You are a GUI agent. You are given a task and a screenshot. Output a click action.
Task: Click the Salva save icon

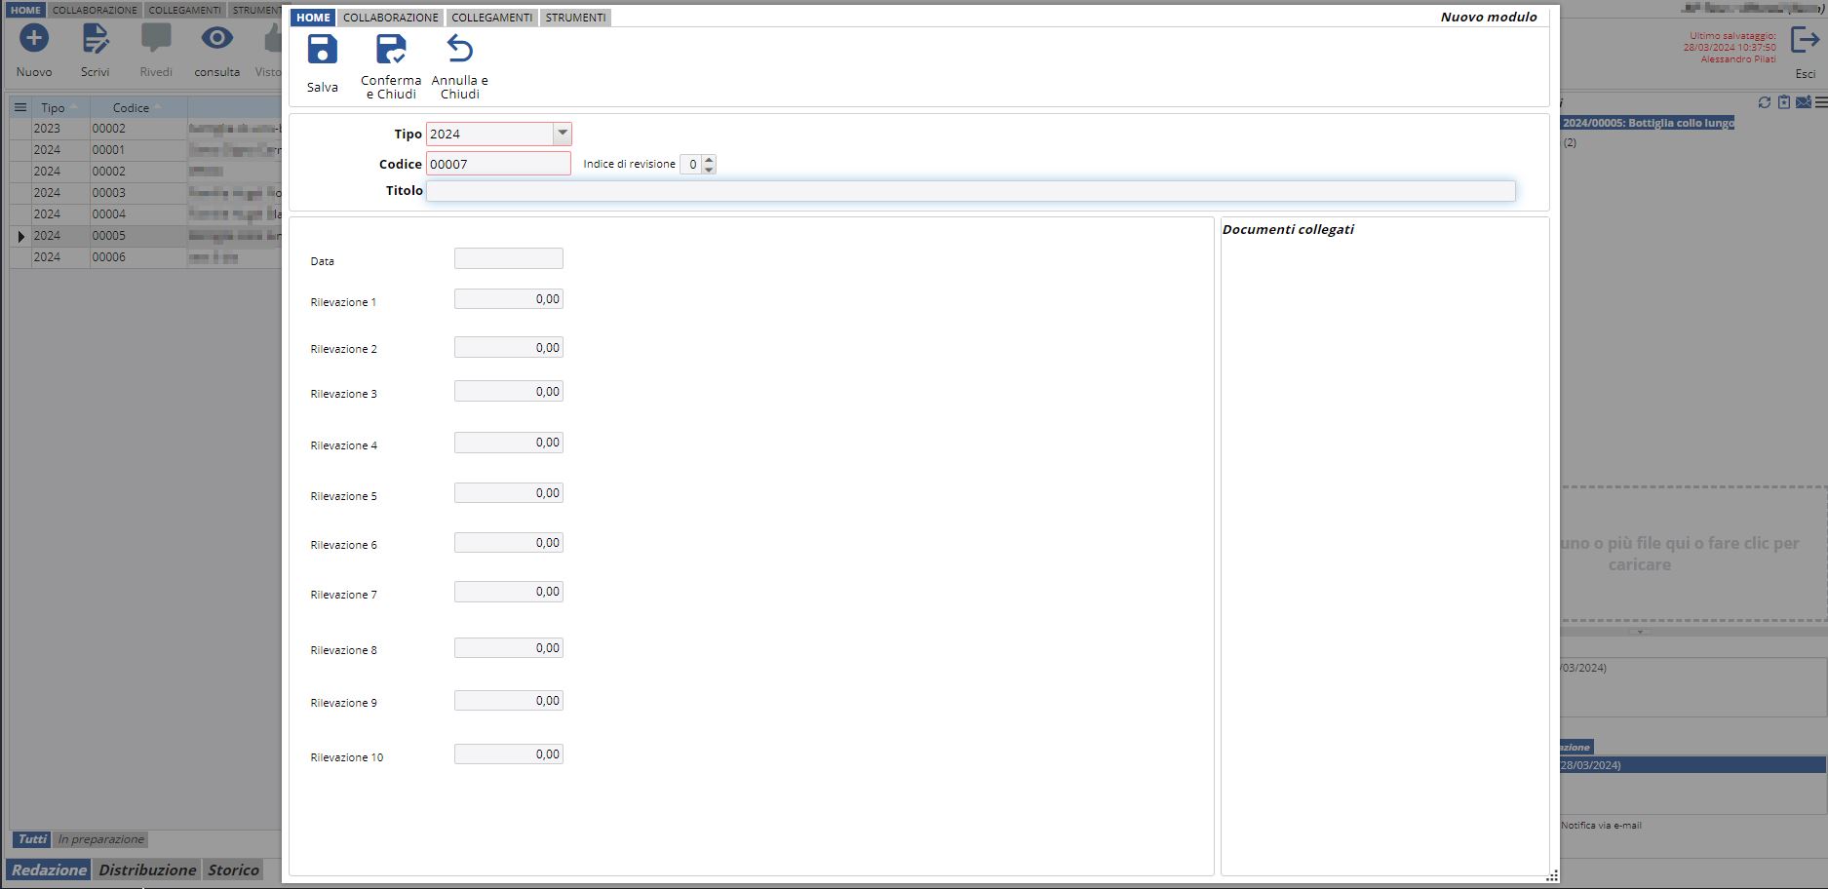pyautogui.click(x=322, y=51)
